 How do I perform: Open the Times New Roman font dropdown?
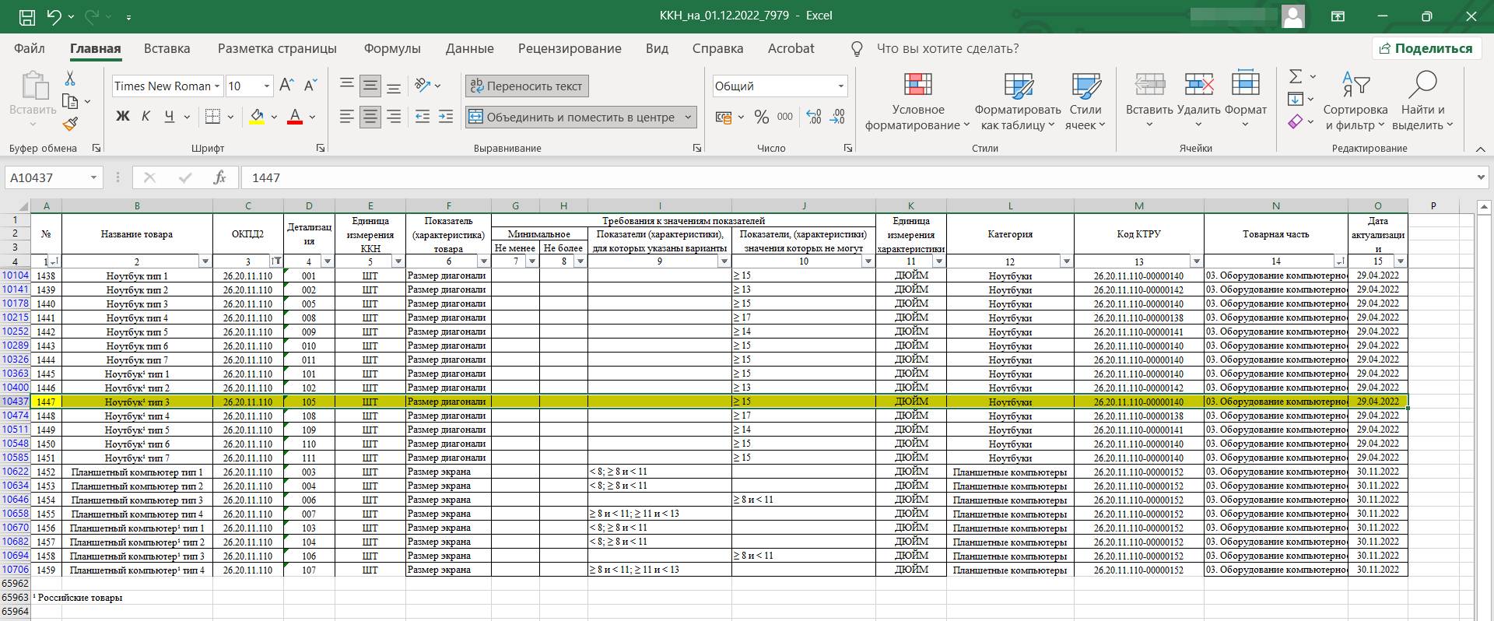pos(216,86)
